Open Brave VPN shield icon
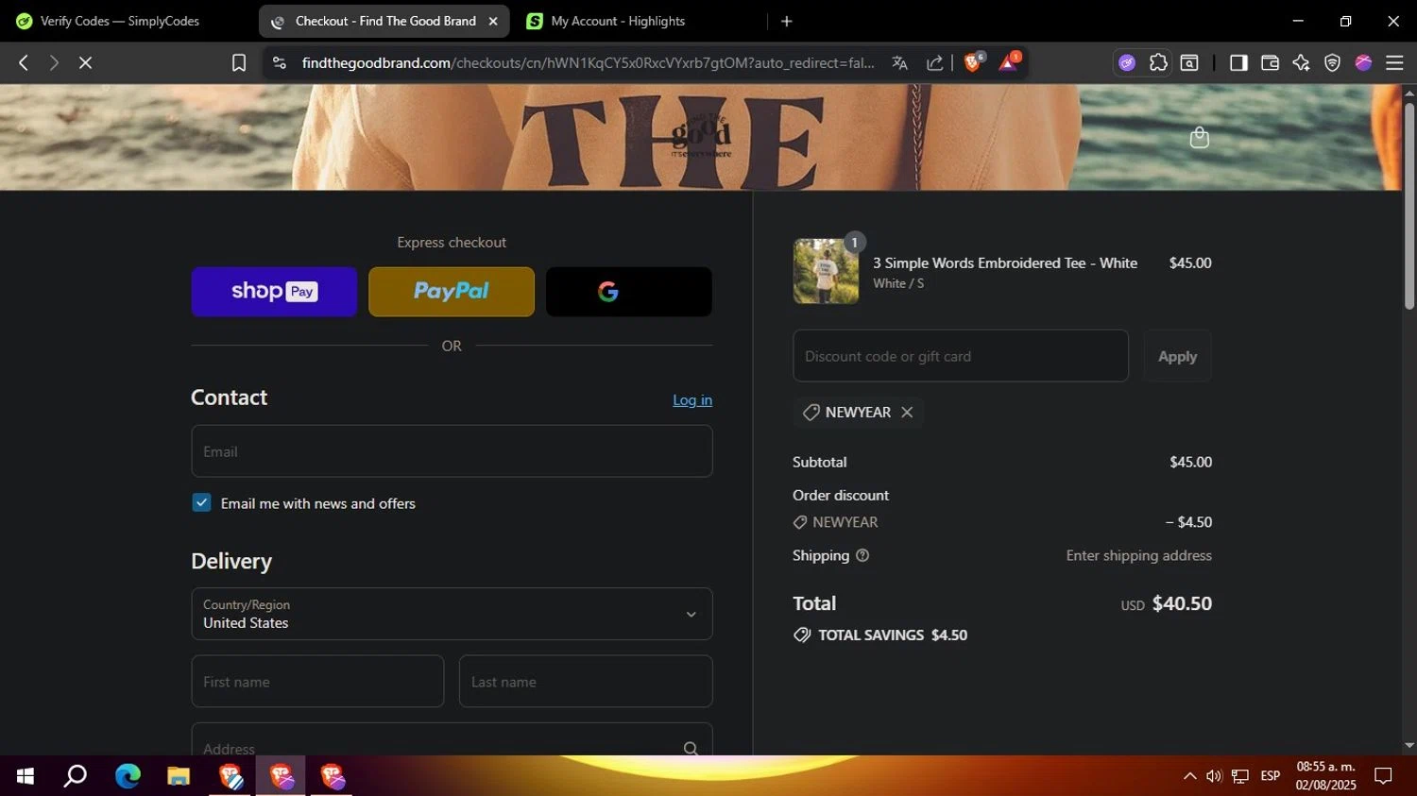The image size is (1417, 796). (1332, 62)
